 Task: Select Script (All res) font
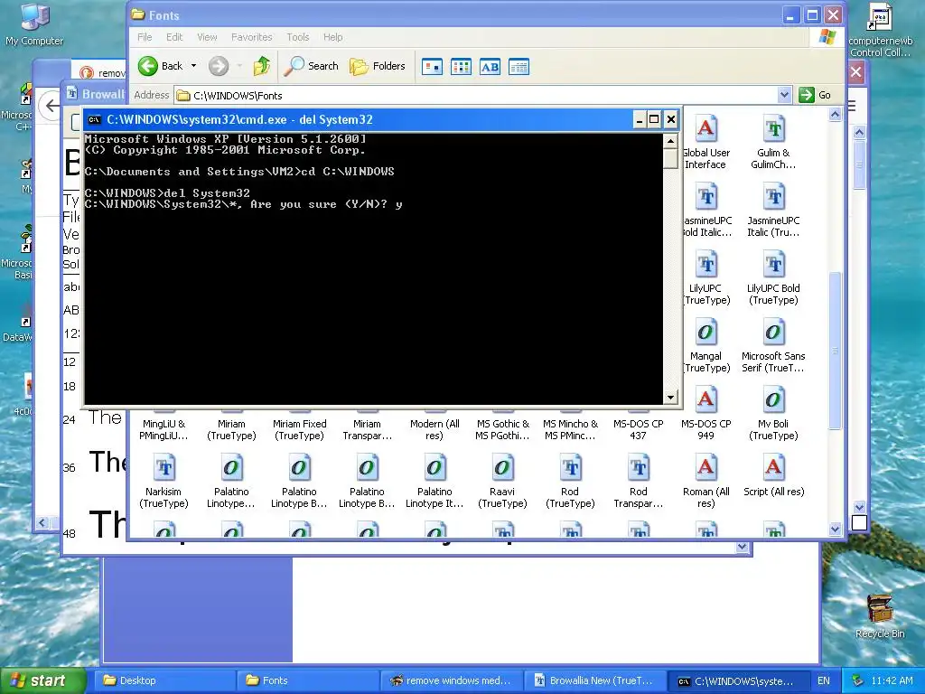pyautogui.click(x=773, y=476)
